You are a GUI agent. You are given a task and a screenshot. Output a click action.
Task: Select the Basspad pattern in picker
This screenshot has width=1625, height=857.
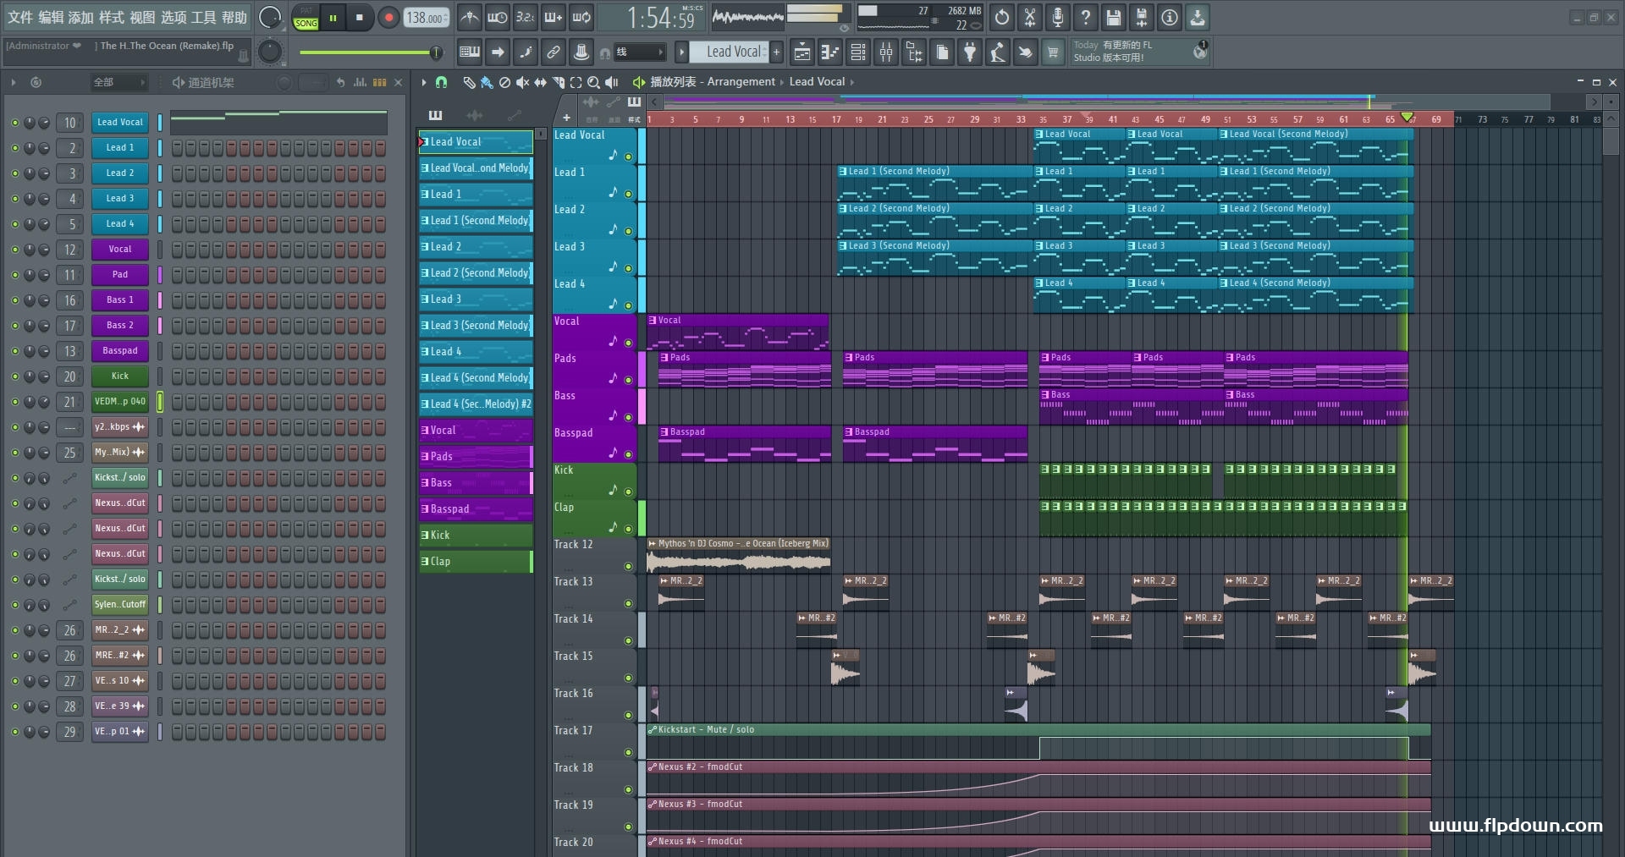click(475, 509)
